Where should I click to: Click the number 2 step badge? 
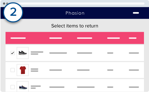pyautogui.click(x=13, y=12)
